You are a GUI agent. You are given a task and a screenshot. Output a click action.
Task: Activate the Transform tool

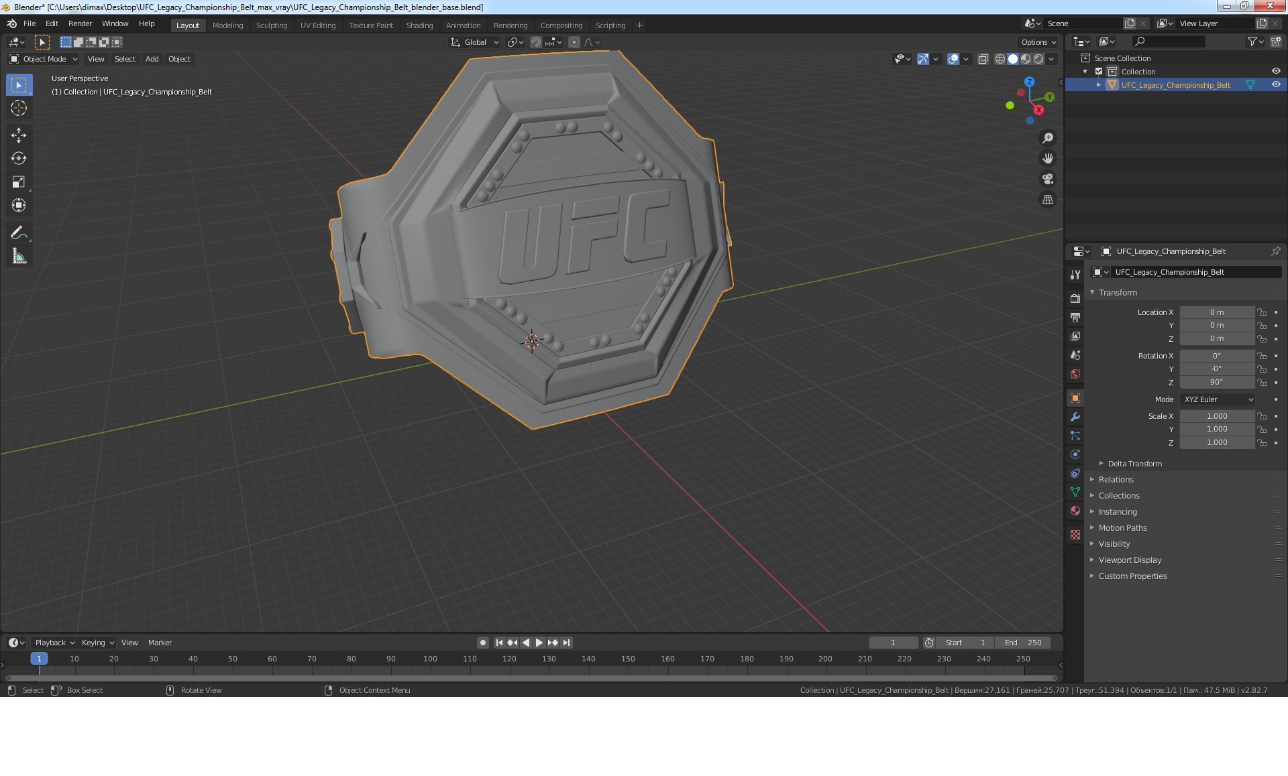[x=19, y=206]
